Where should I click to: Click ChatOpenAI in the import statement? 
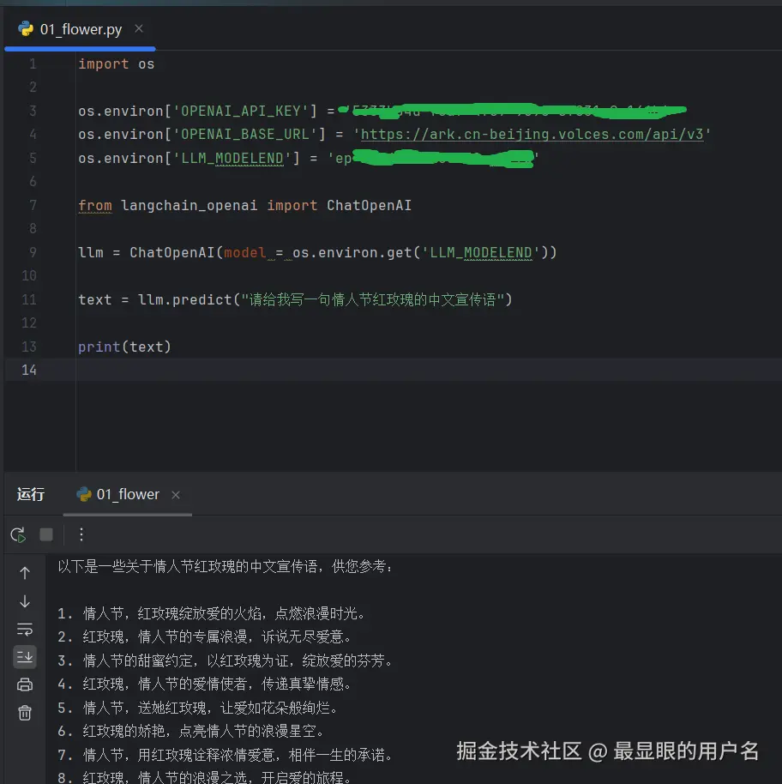369,206
